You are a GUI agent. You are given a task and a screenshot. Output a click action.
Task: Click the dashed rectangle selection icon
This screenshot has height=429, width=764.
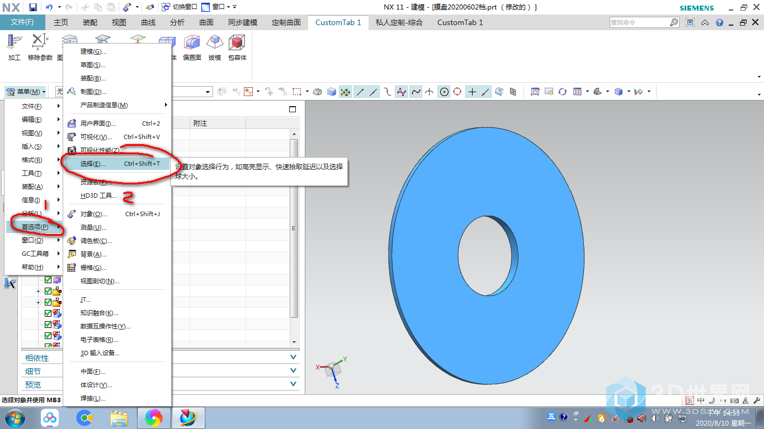pyautogui.click(x=298, y=92)
